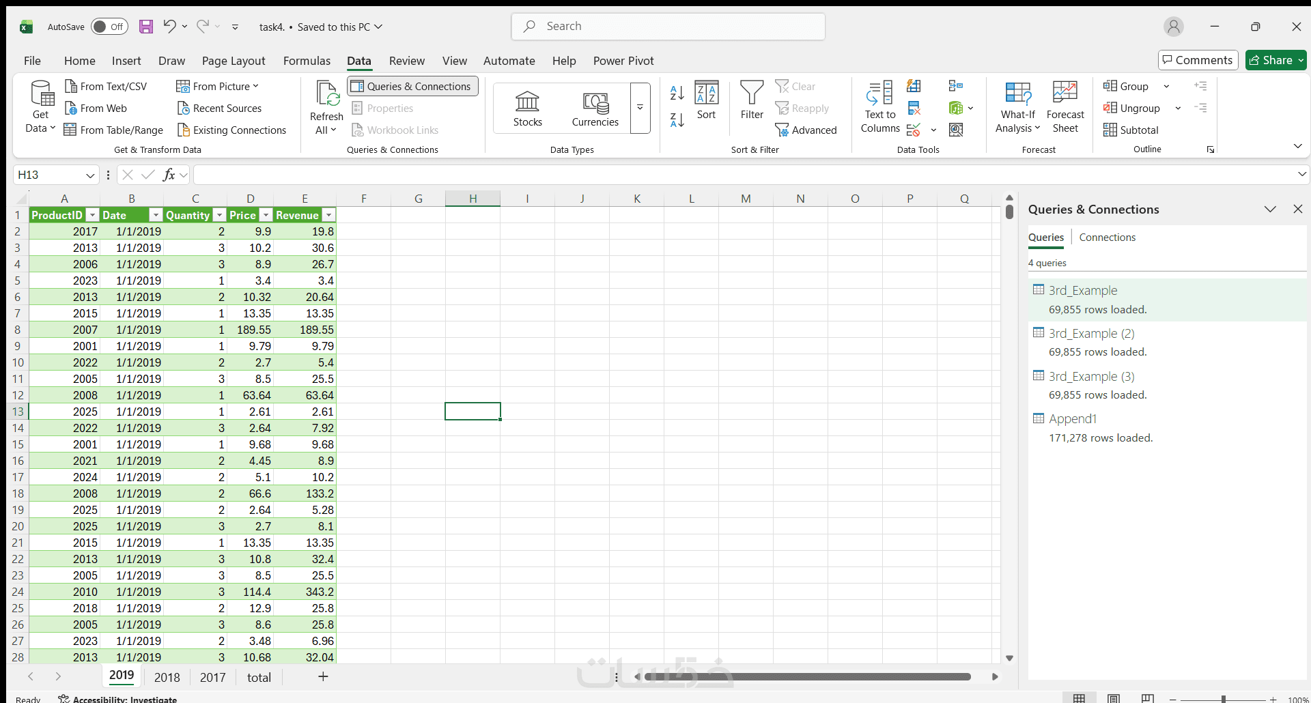Expand the formula bar
1311x703 pixels.
(x=1301, y=175)
